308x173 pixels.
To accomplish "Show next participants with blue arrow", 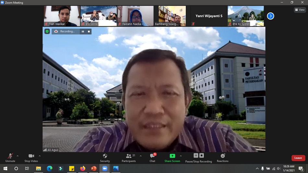I will click(x=270, y=16).
